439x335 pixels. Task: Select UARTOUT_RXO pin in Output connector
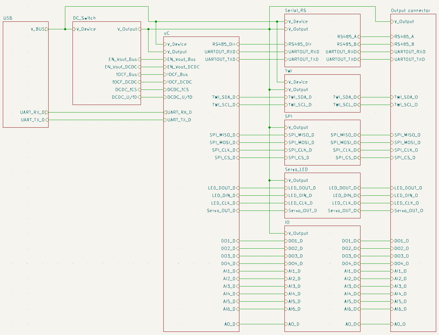pos(408,52)
